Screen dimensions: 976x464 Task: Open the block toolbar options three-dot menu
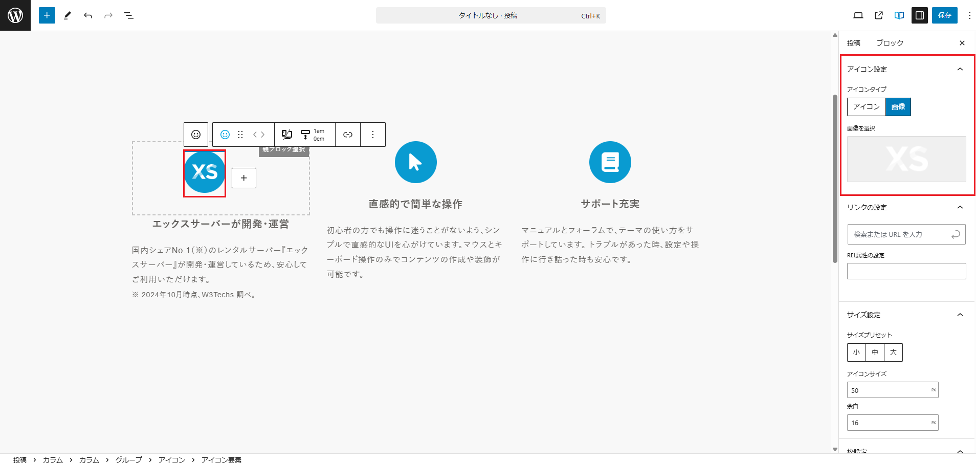(373, 135)
